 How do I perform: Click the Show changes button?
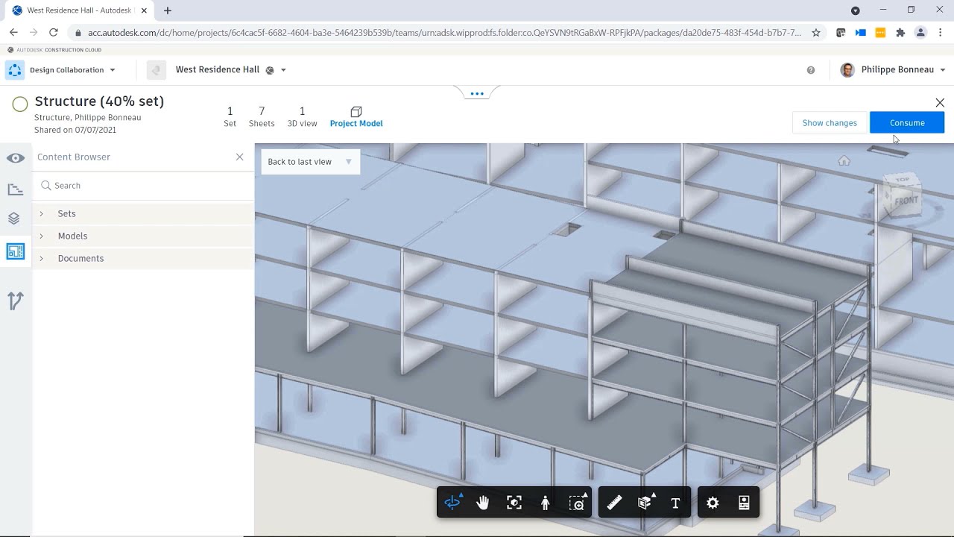point(830,123)
